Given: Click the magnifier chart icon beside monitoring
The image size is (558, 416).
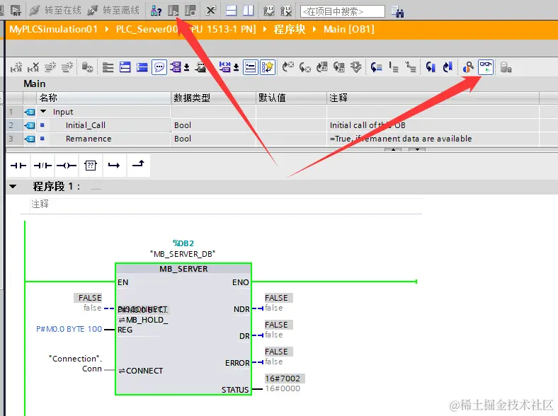Looking at the screenshot, I should click(468, 67).
